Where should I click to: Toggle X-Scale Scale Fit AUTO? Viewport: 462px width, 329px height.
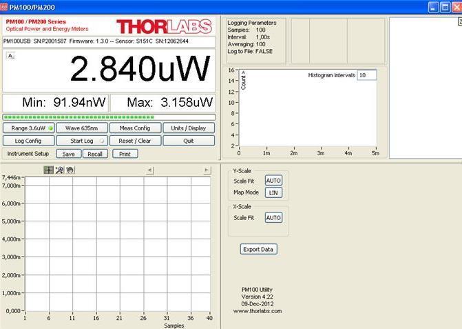(273, 217)
